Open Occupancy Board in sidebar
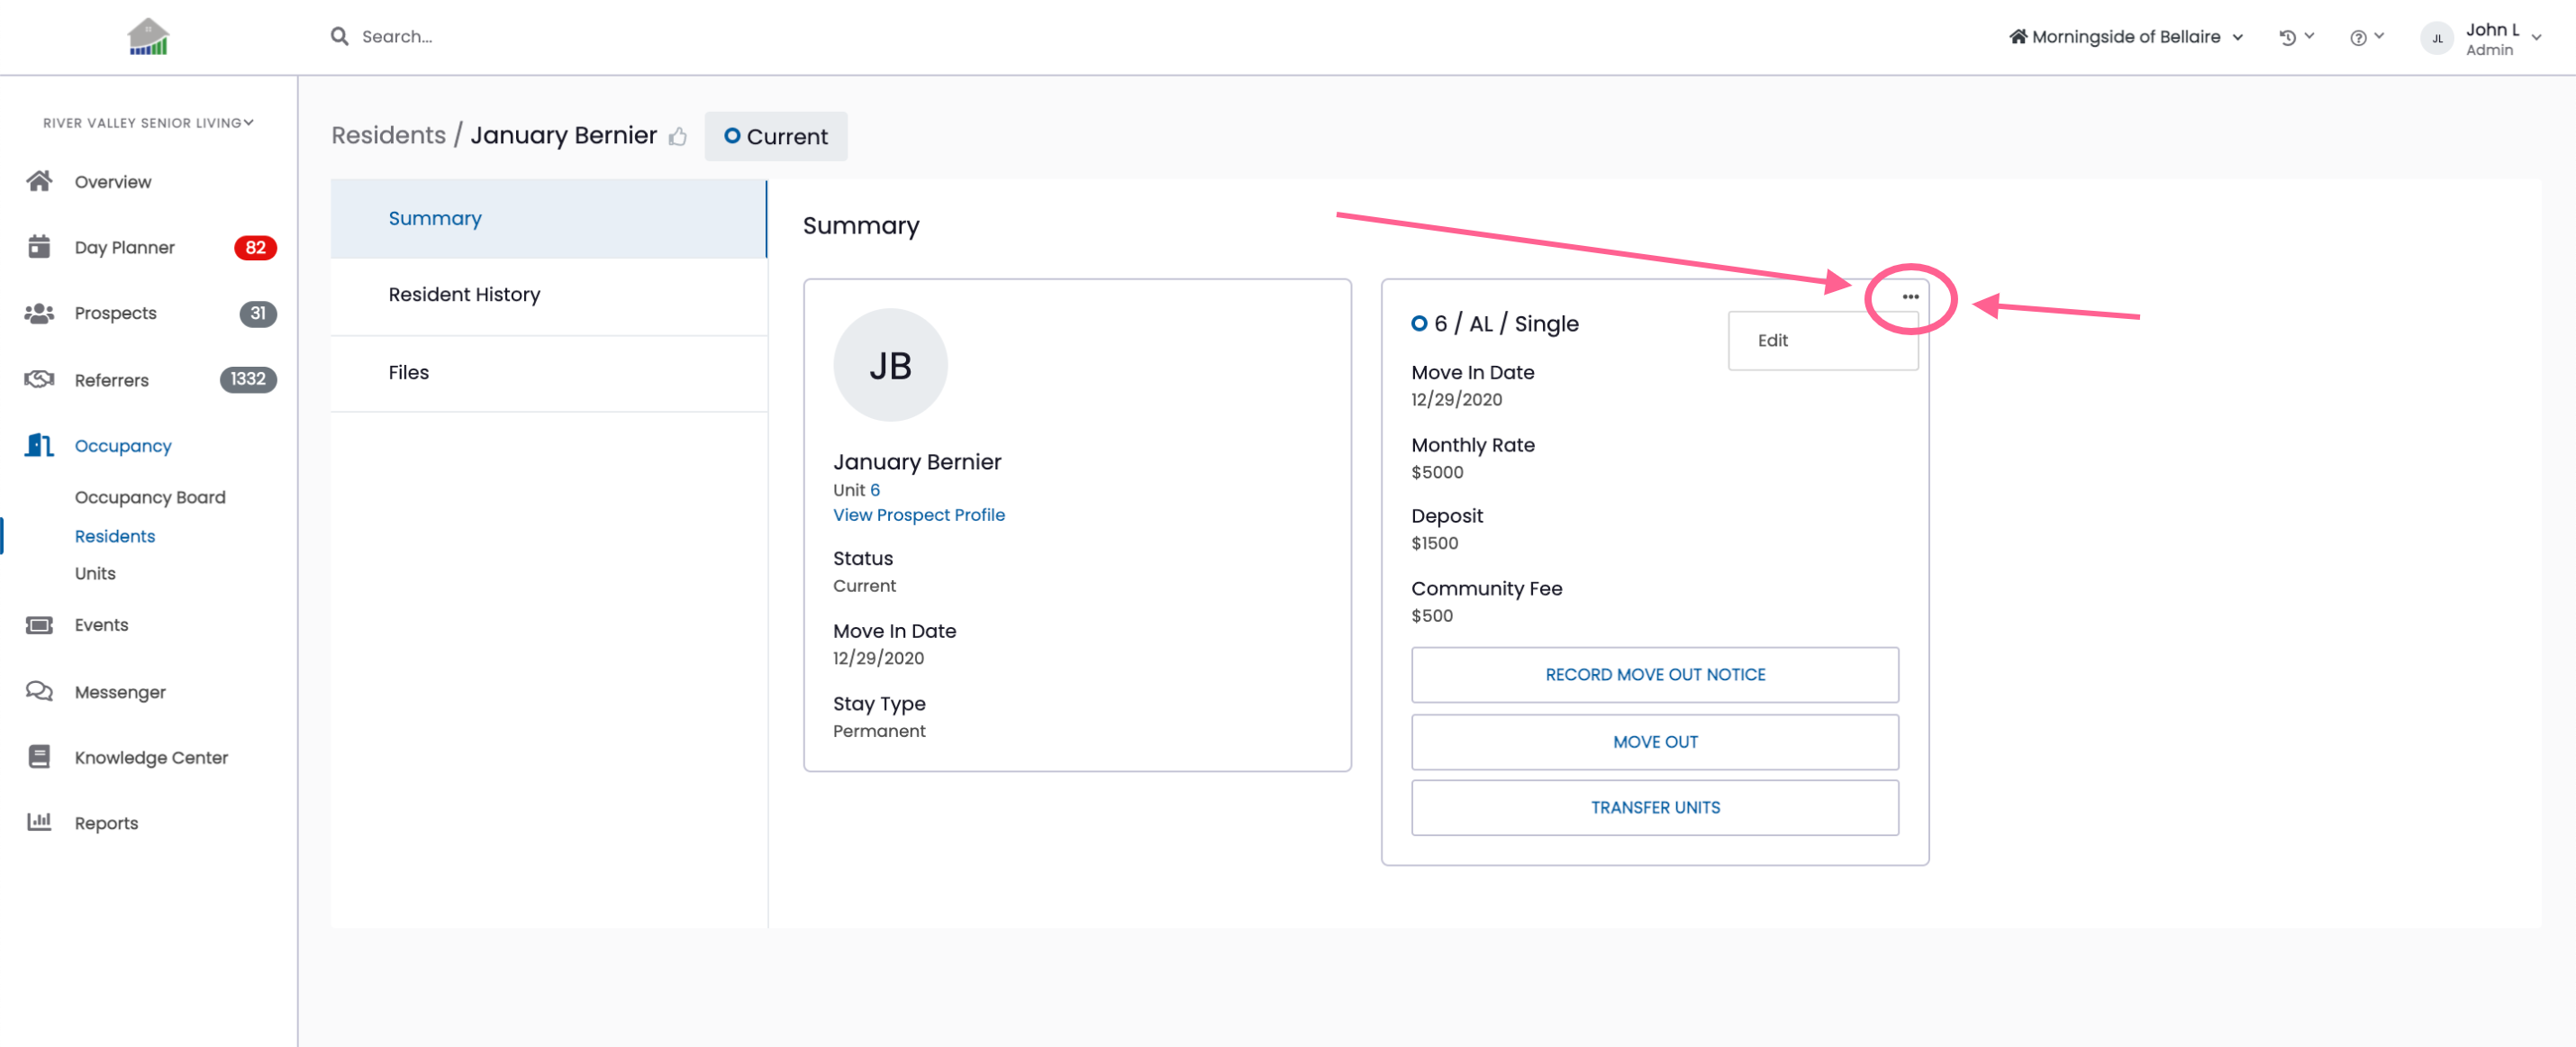This screenshot has height=1047, width=2576. click(150, 497)
